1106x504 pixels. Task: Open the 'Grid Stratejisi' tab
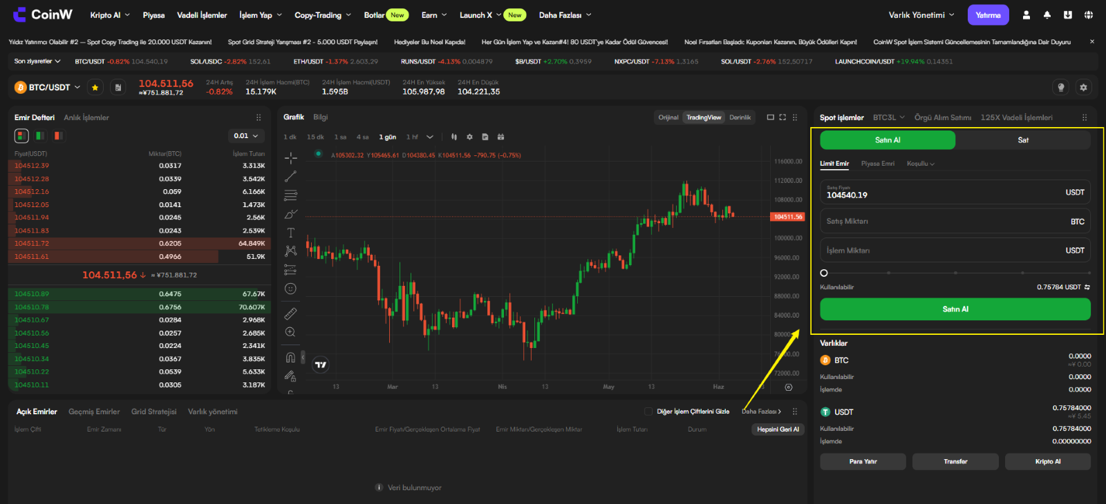point(153,411)
